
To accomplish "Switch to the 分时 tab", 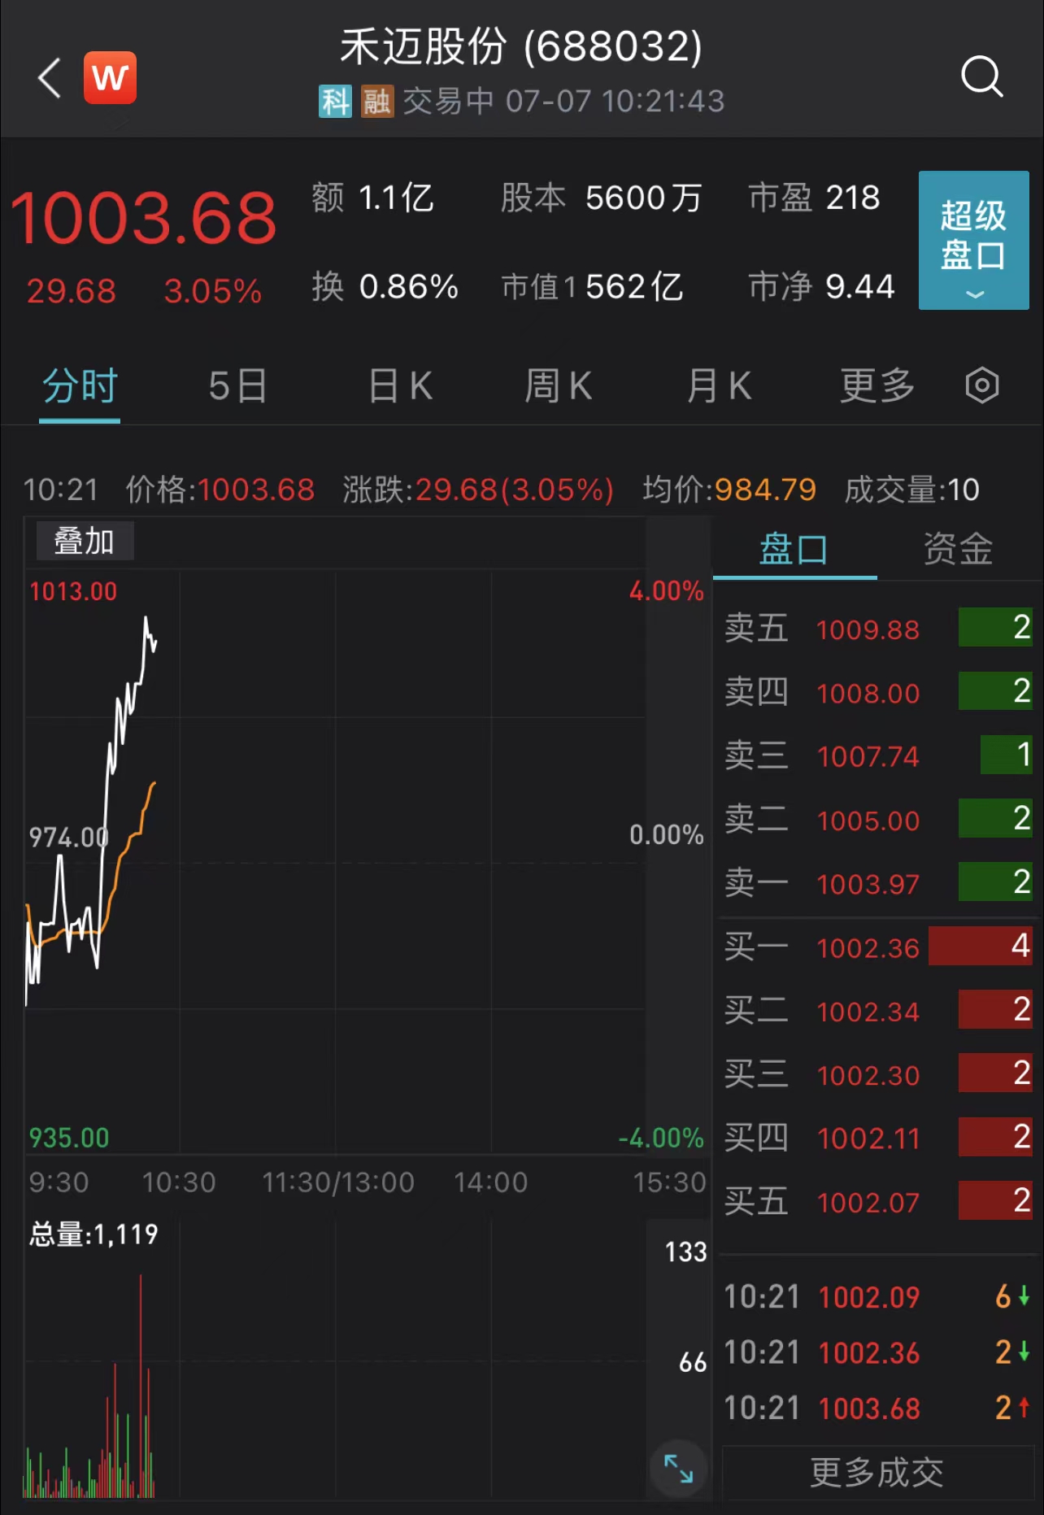I will point(80,385).
